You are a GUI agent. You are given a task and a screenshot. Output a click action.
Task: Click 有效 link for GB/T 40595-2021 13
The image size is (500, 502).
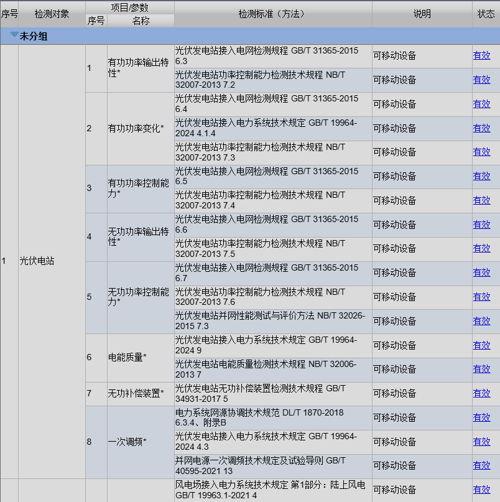pyautogui.click(x=481, y=465)
